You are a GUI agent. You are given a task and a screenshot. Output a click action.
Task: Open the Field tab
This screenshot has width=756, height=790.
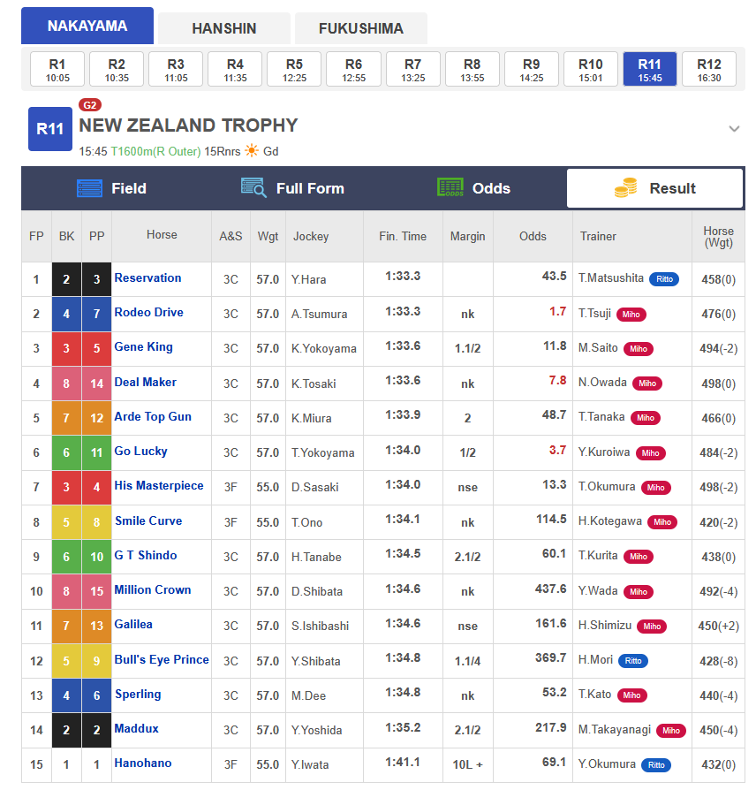tap(112, 188)
